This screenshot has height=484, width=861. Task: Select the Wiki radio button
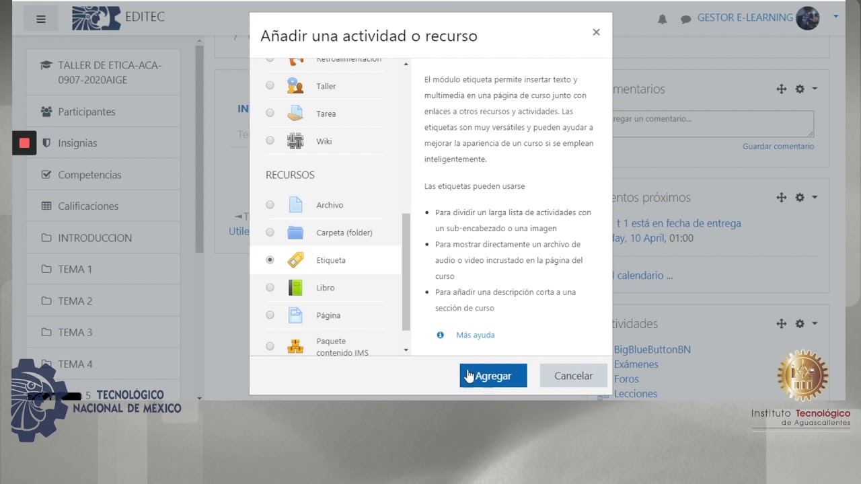(270, 140)
